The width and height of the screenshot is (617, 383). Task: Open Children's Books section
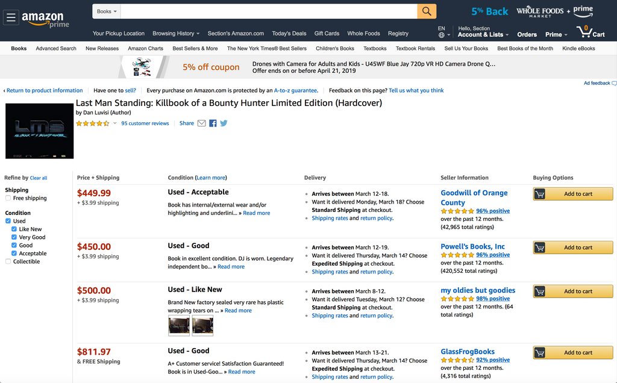335,48
